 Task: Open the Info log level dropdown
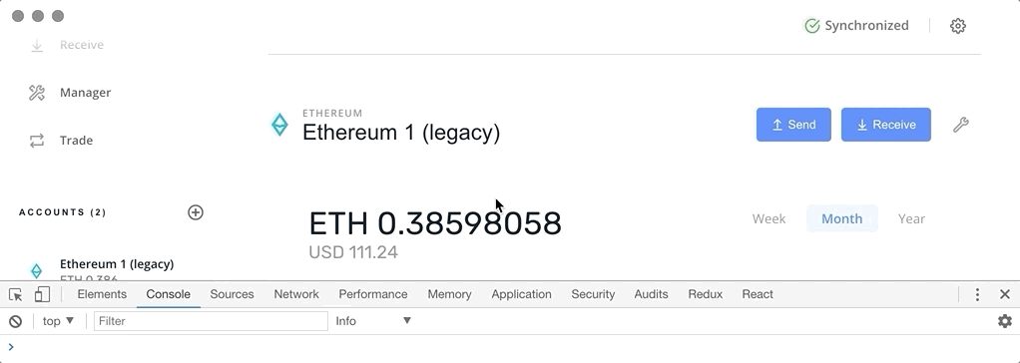[373, 321]
